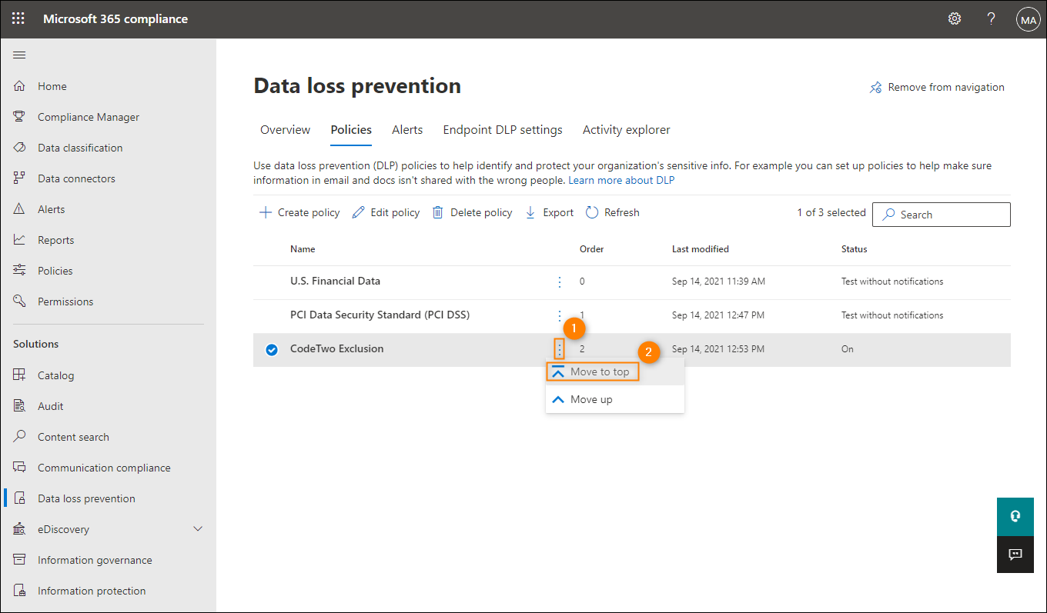Click the 1 of 3 selected label
Viewport: 1047px width, 613px height.
831,213
